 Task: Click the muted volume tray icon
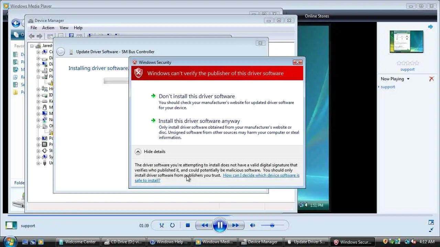[414, 242]
